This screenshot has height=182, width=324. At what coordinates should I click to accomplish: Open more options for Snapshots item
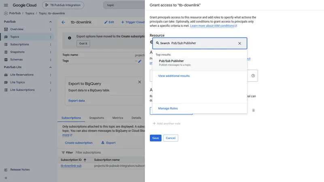51,52
